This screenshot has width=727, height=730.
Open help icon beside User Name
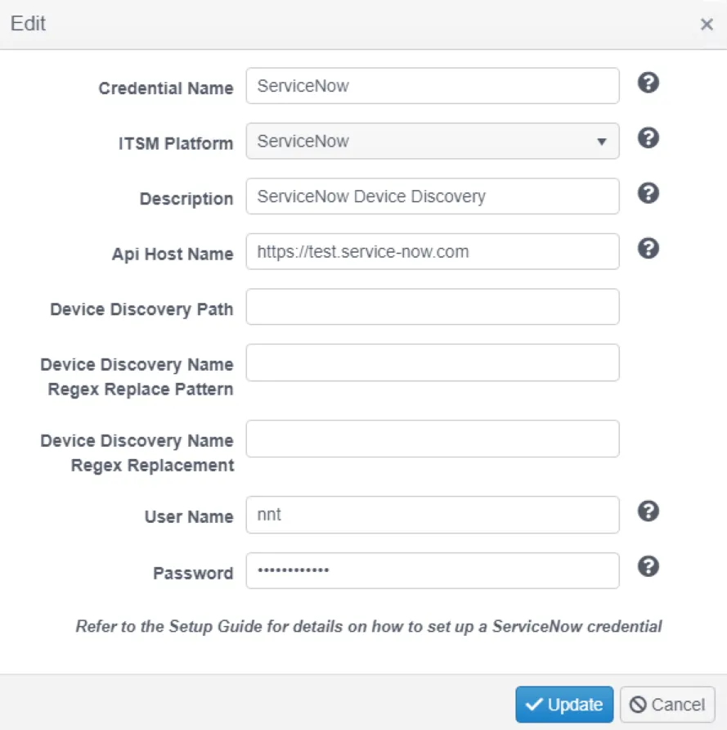pos(648,511)
